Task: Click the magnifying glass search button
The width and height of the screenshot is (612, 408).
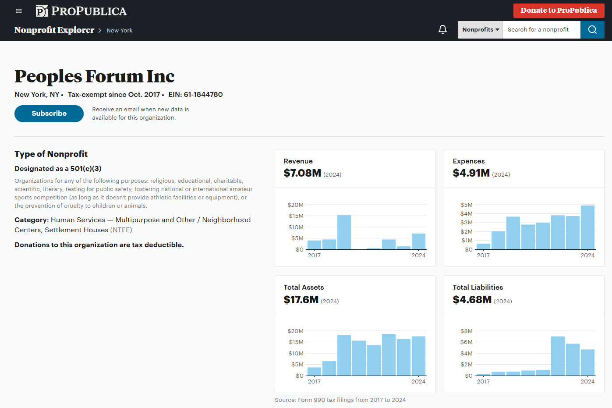Action: tap(592, 30)
